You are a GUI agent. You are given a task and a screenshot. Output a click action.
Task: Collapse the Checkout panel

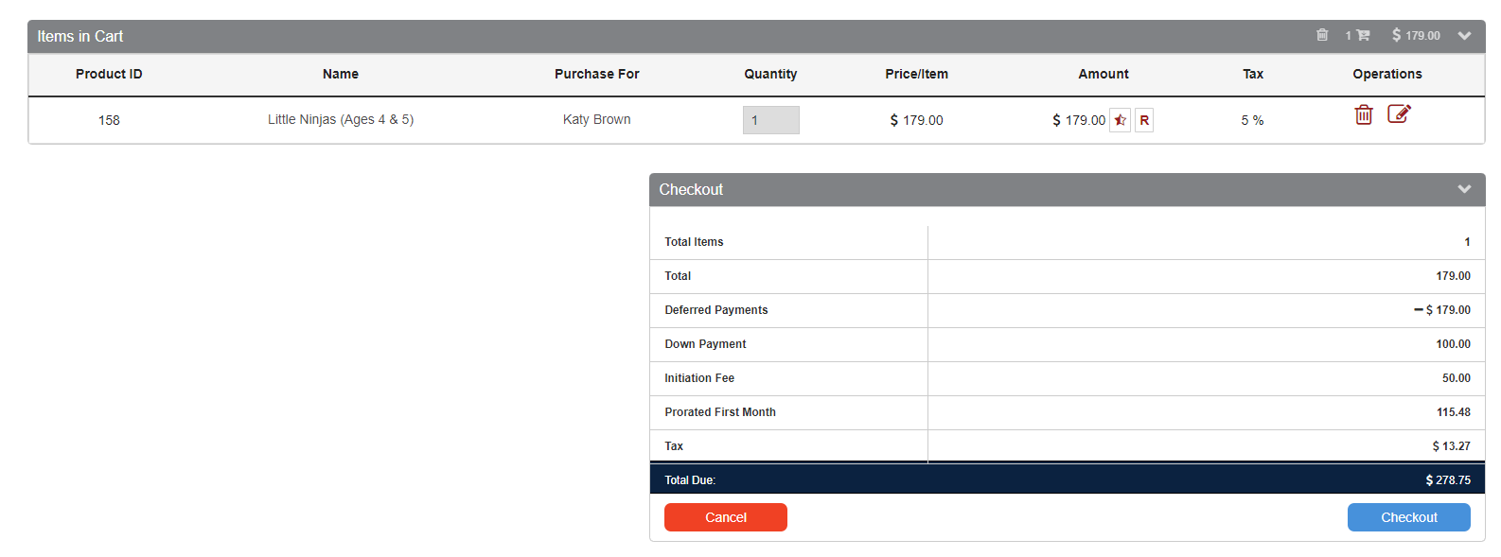click(1465, 189)
